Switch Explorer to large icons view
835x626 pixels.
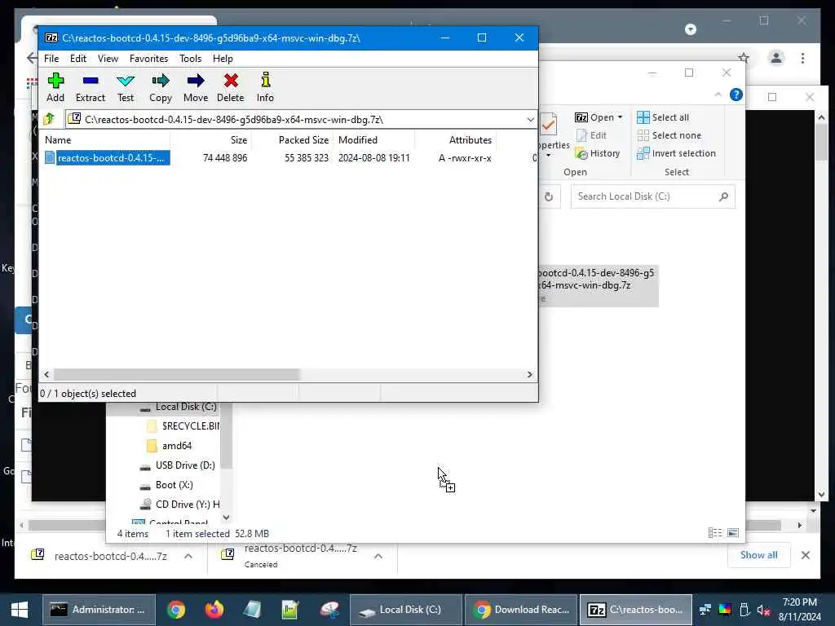click(733, 533)
